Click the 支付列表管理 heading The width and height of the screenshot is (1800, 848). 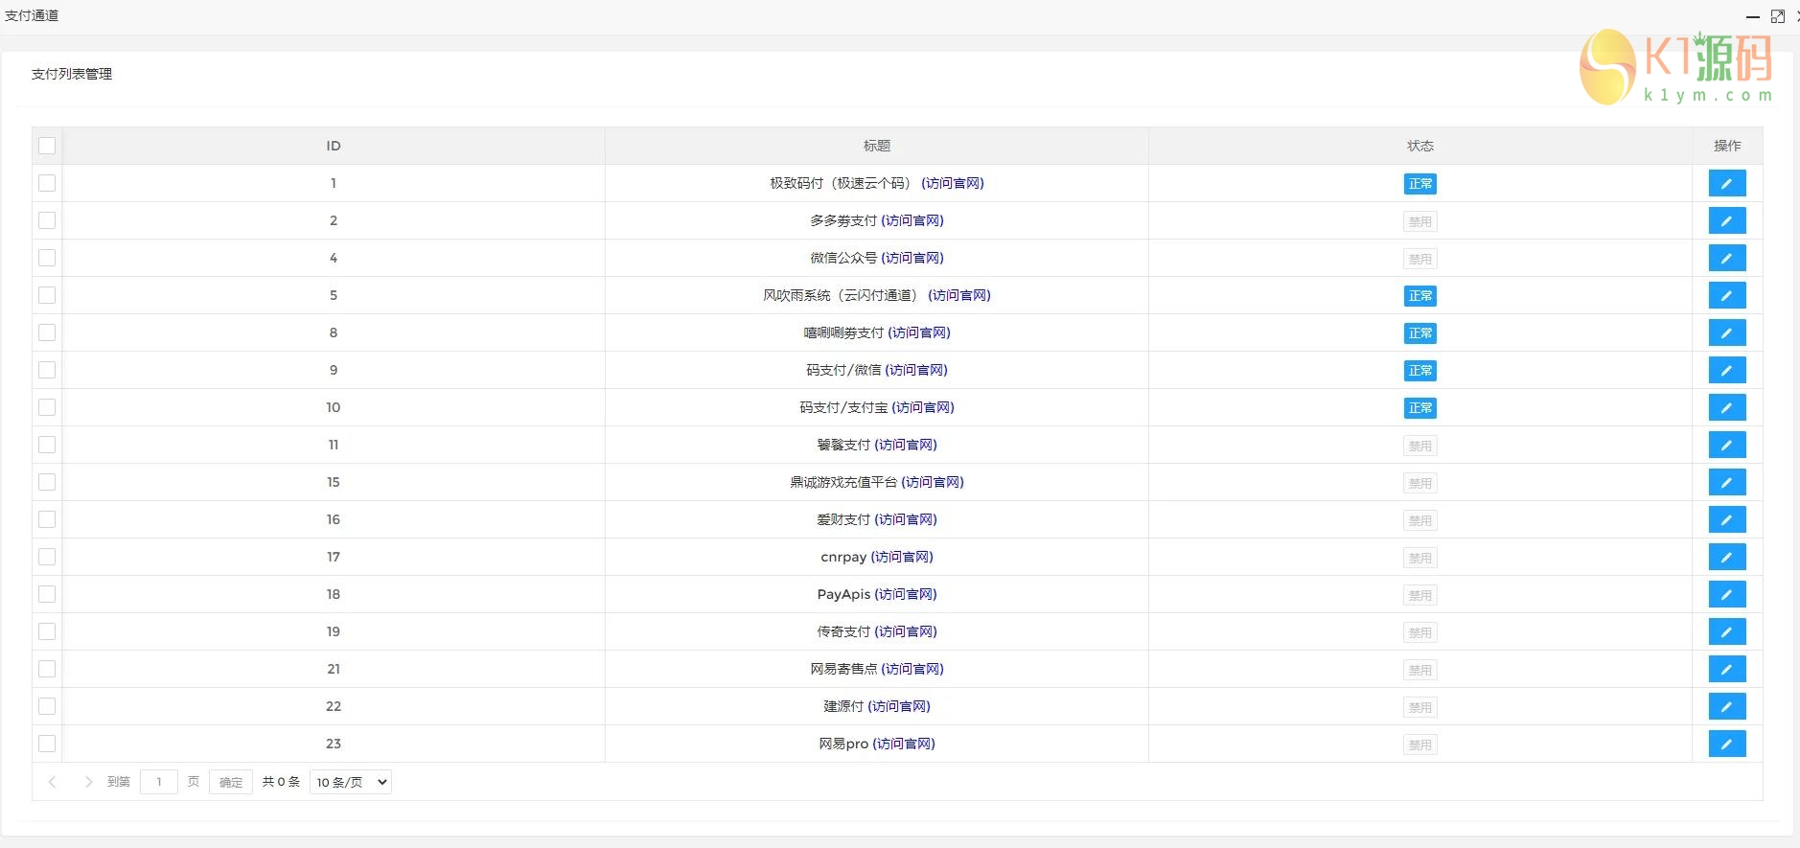[x=72, y=74]
